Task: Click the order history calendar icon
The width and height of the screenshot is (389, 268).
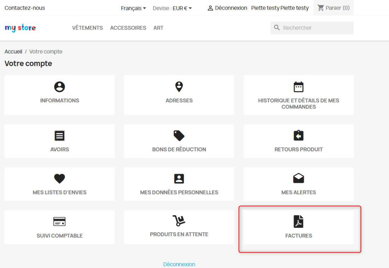Action: click(298, 87)
